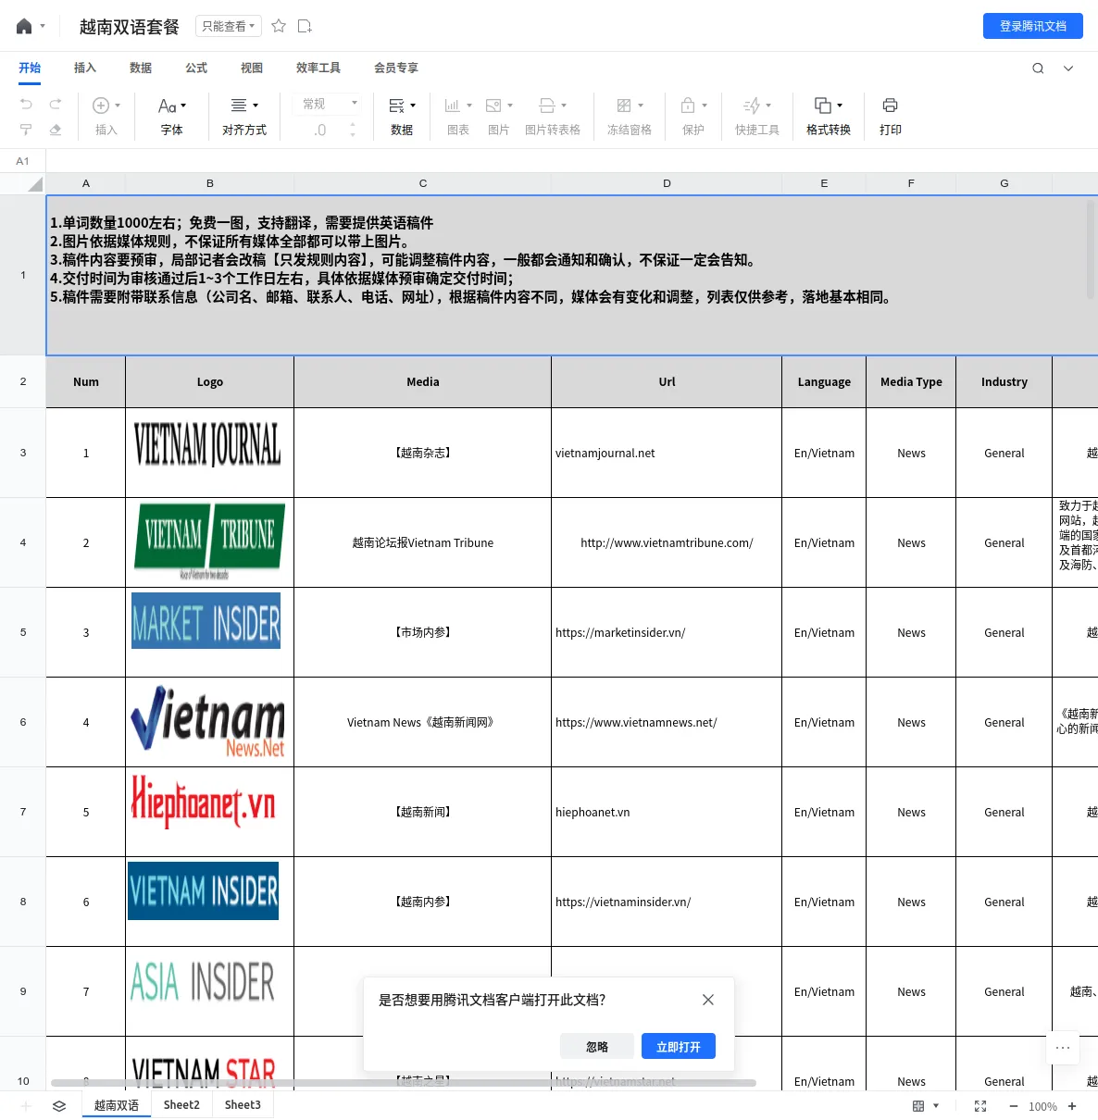Image resolution: width=1098 pixels, height=1120 pixels.
Task: Open the floating more options (…) button
Action: point(1063,1048)
